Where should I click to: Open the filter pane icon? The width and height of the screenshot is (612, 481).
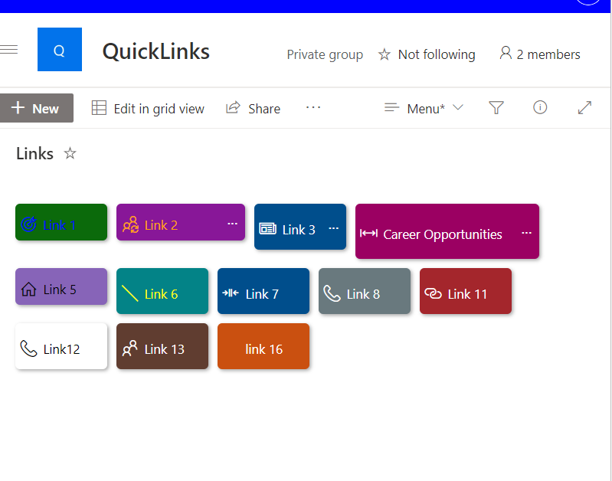[x=496, y=107]
